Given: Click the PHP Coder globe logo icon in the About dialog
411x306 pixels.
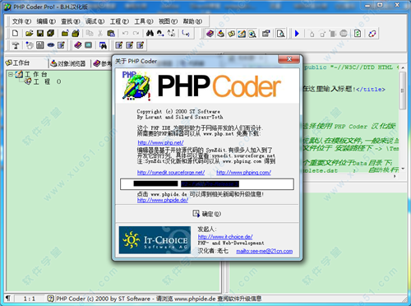Looking at the screenshot, I should point(136,86).
